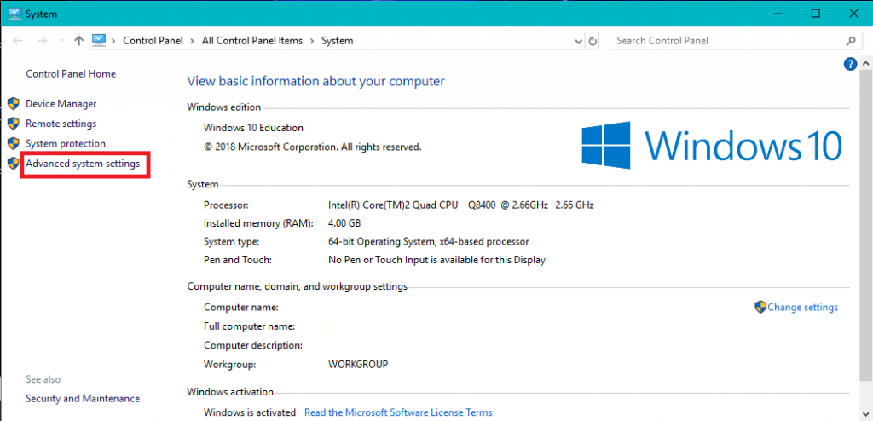Open the recent locations dropdown arrow
The image size is (873, 421).
pos(61,41)
